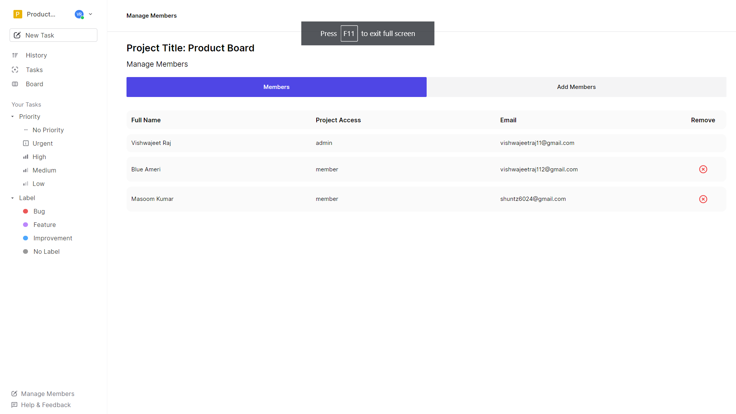The image size is (736, 414).
Task: Remove Blue Ameri from project
Action: tap(703, 169)
